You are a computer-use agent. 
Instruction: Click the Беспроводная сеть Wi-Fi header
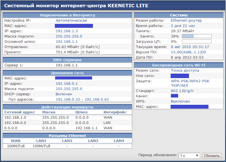click(179, 65)
